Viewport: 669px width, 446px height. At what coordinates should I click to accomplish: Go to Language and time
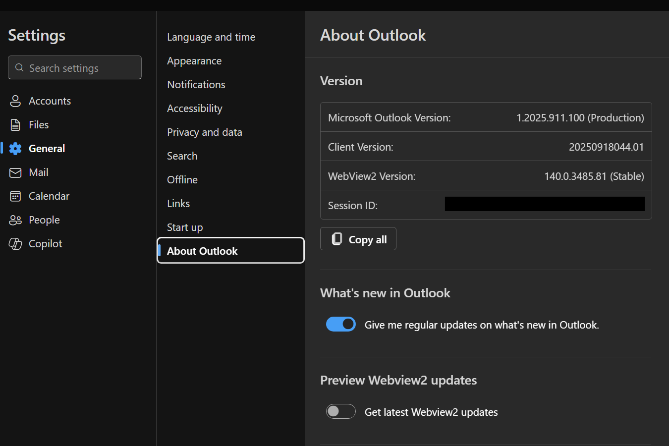coord(211,37)
